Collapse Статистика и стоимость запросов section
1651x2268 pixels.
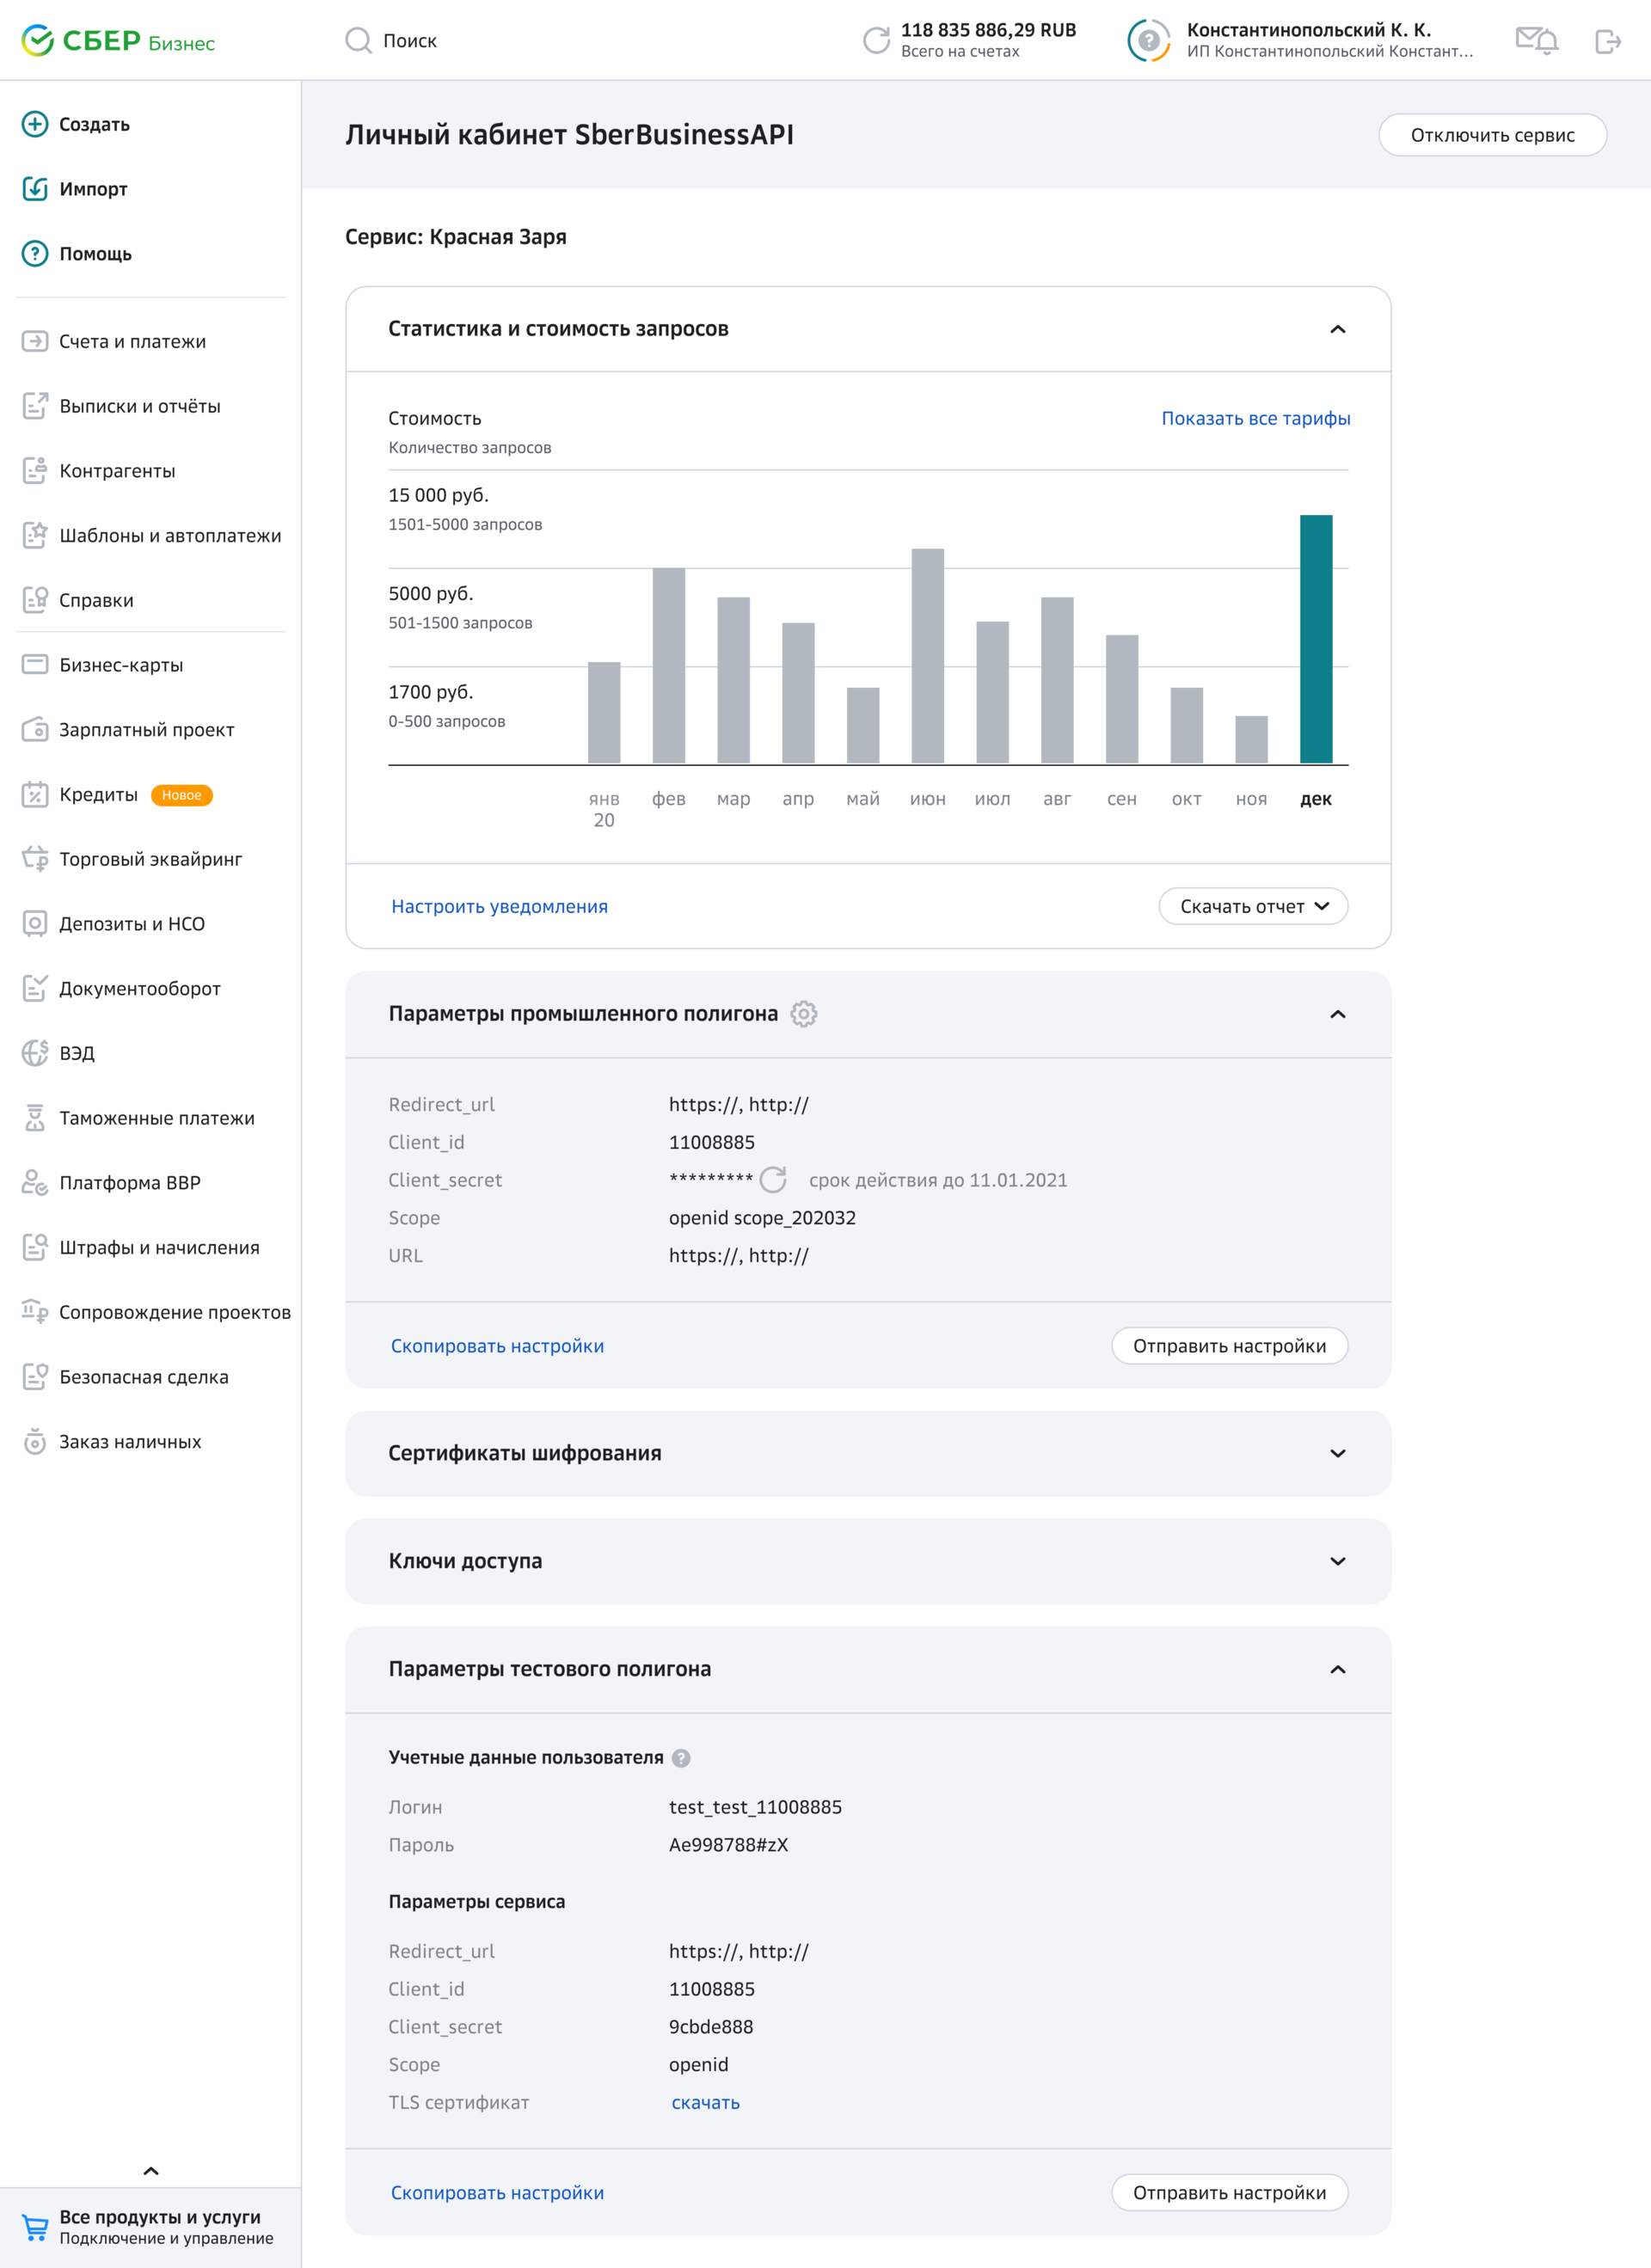[1338, 329]
